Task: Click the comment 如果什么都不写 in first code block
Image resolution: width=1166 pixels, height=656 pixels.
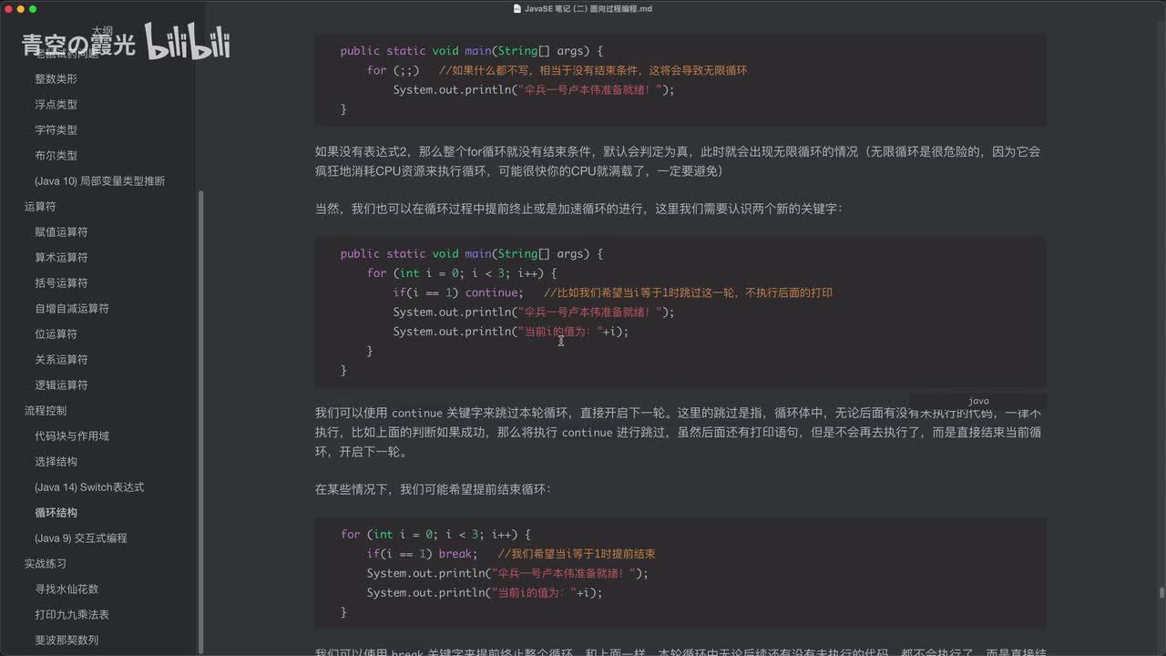Action: (592, 70)
